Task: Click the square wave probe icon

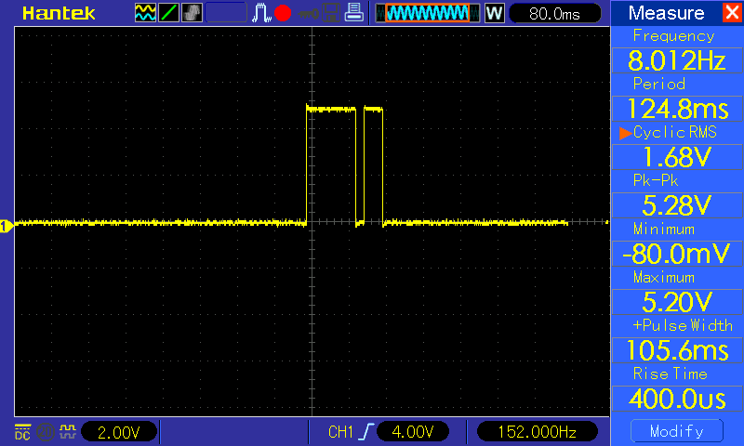Action: (67, 431)
